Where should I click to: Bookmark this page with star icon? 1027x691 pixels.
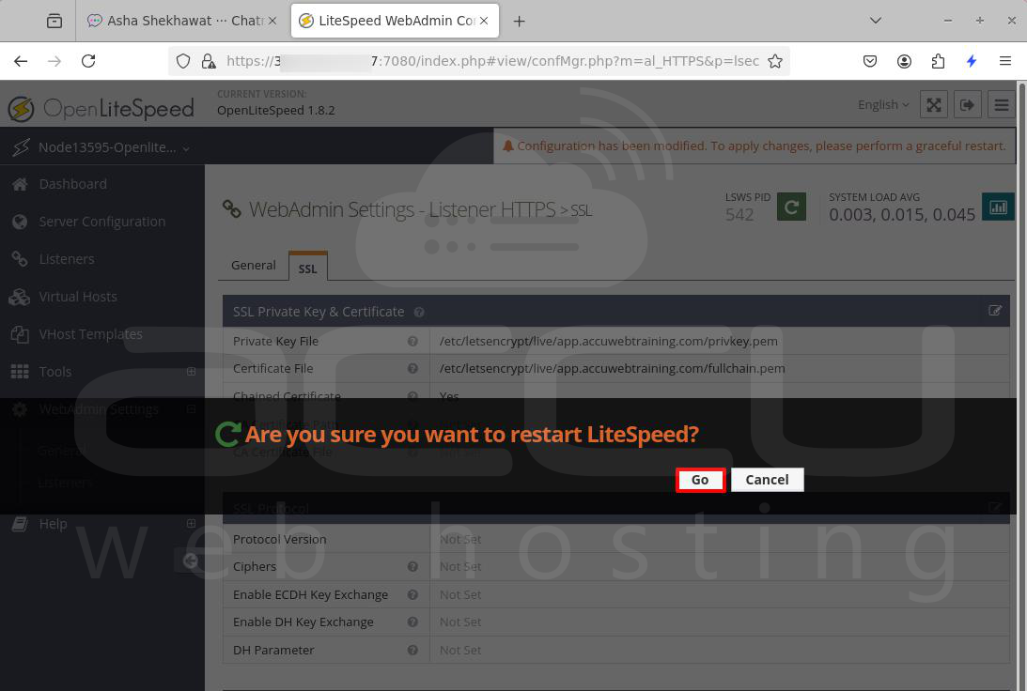[x=775, y=61]
